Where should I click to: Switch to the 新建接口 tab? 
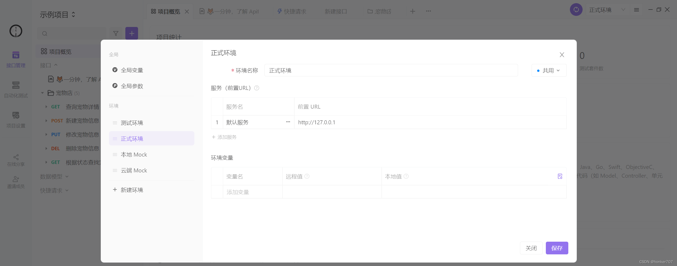335,11
